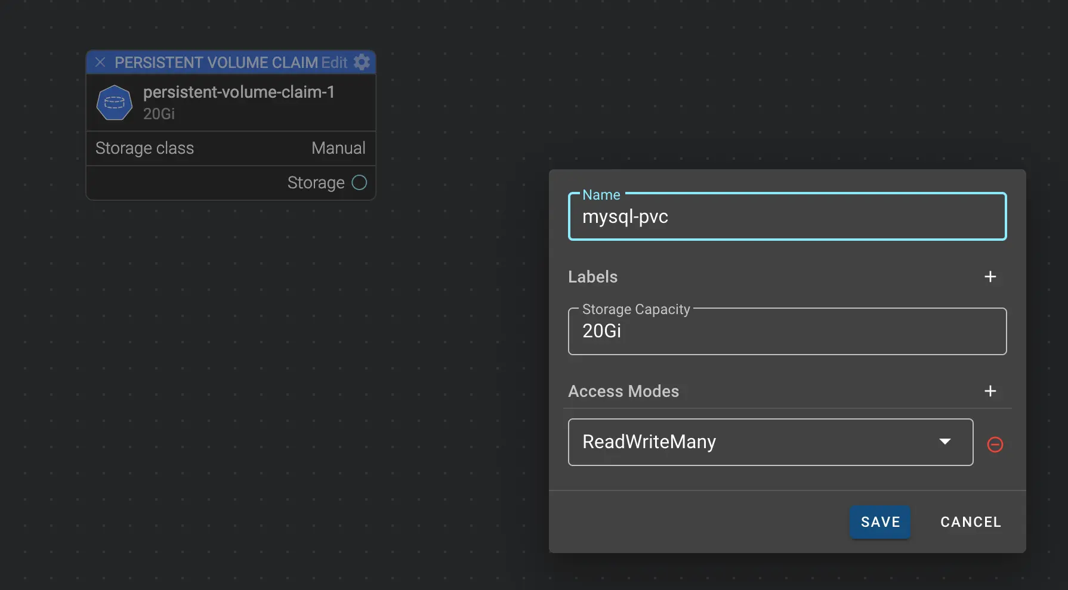Click the PERSISTENT VOLUME CLAIM header title
The width and height of the screenshot is (1068, 590).
coord(216,63)
